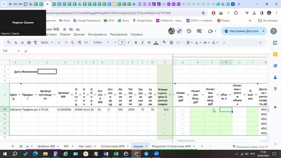This screenshot has height=158, width=281.
Task: Open the filter on Бренд column
Action: click(19, 95)
